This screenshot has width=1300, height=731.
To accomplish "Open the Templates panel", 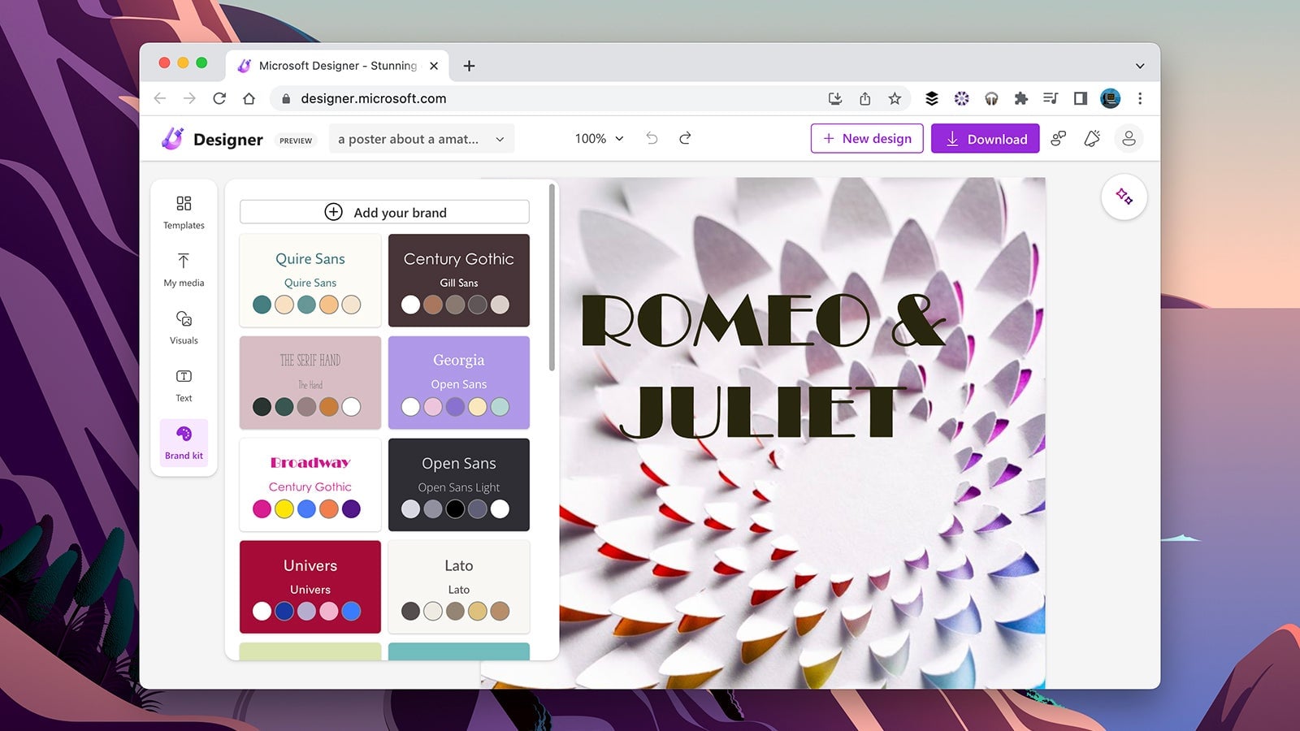I will 184,211.
